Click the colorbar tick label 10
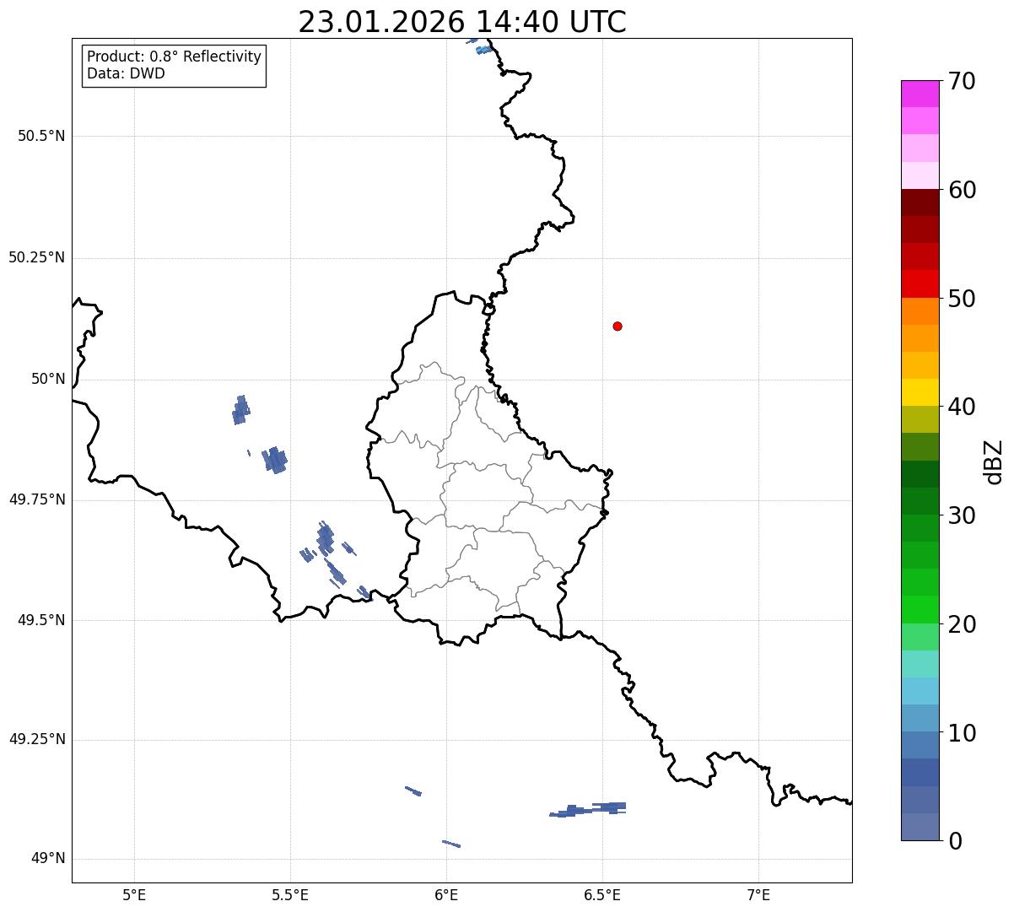The image size is (1014, 912). [x=962, y=733]
